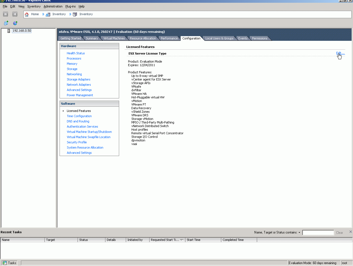353x266 pixels.
Task: Open the Edit menu
Action: [13, 6]
